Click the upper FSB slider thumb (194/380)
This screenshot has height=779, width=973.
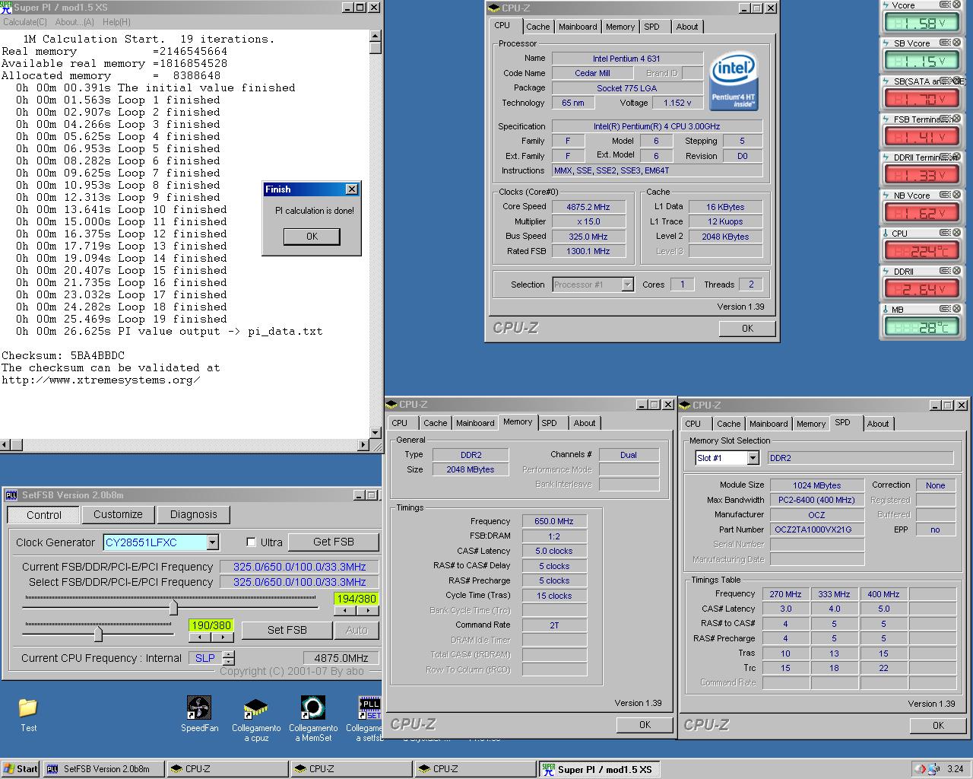173,607
